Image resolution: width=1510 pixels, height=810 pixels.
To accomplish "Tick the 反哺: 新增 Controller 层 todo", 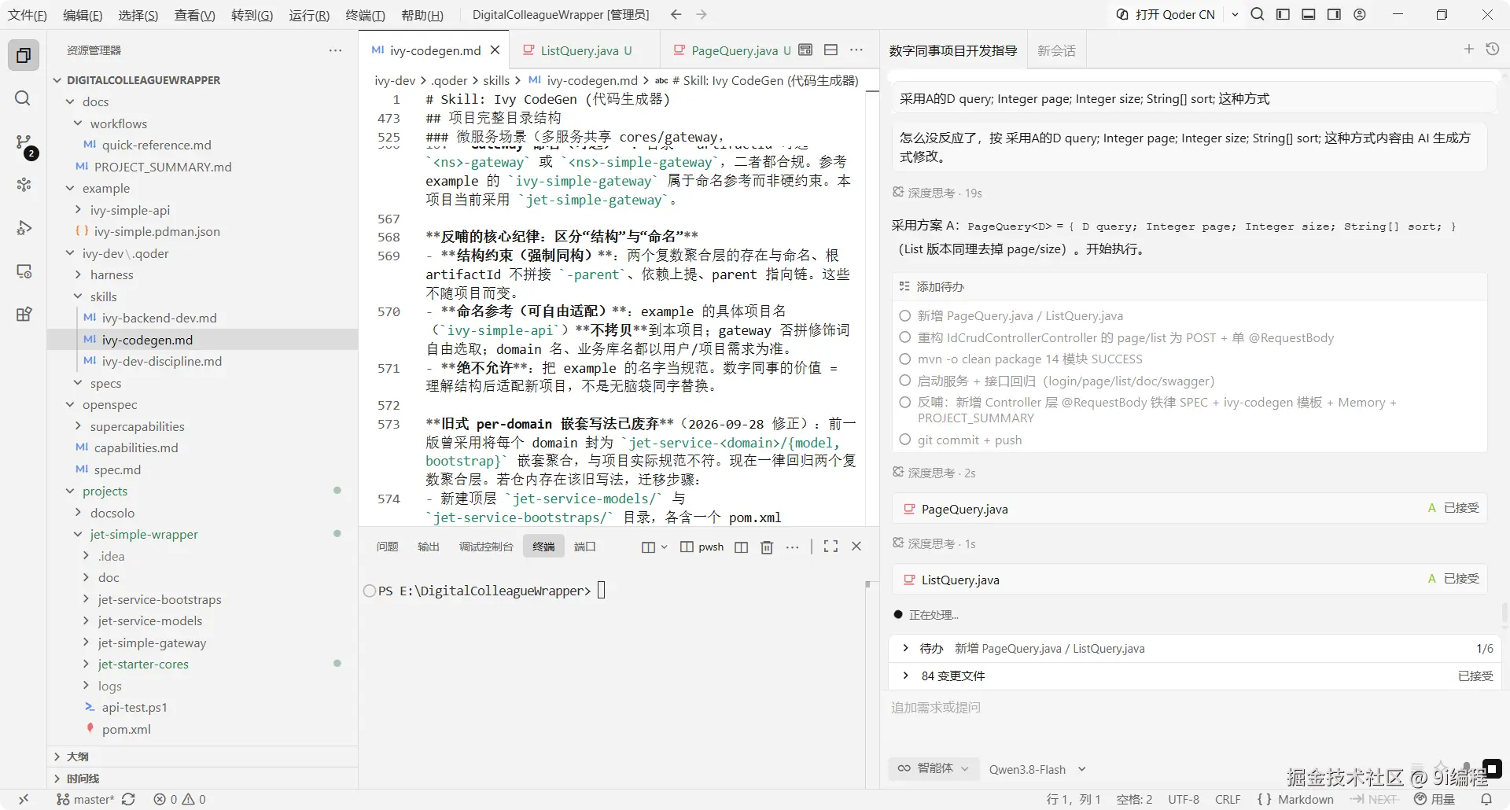I will coord(904,402).
